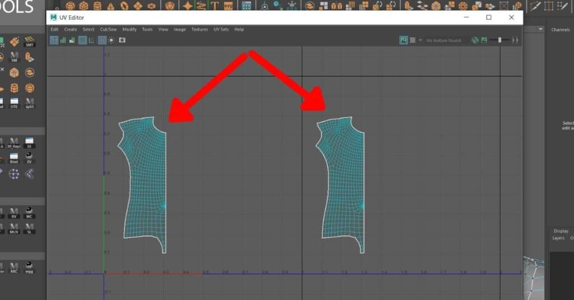574x300 pixels.
Task: Open the Edit menu in UV Editor
Action: (54, 29)
